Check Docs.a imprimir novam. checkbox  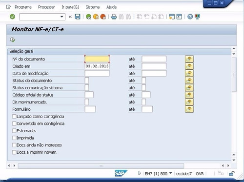tap(14, 152)
